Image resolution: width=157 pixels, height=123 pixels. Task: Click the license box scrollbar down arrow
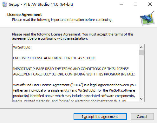[x=141, y=99]
